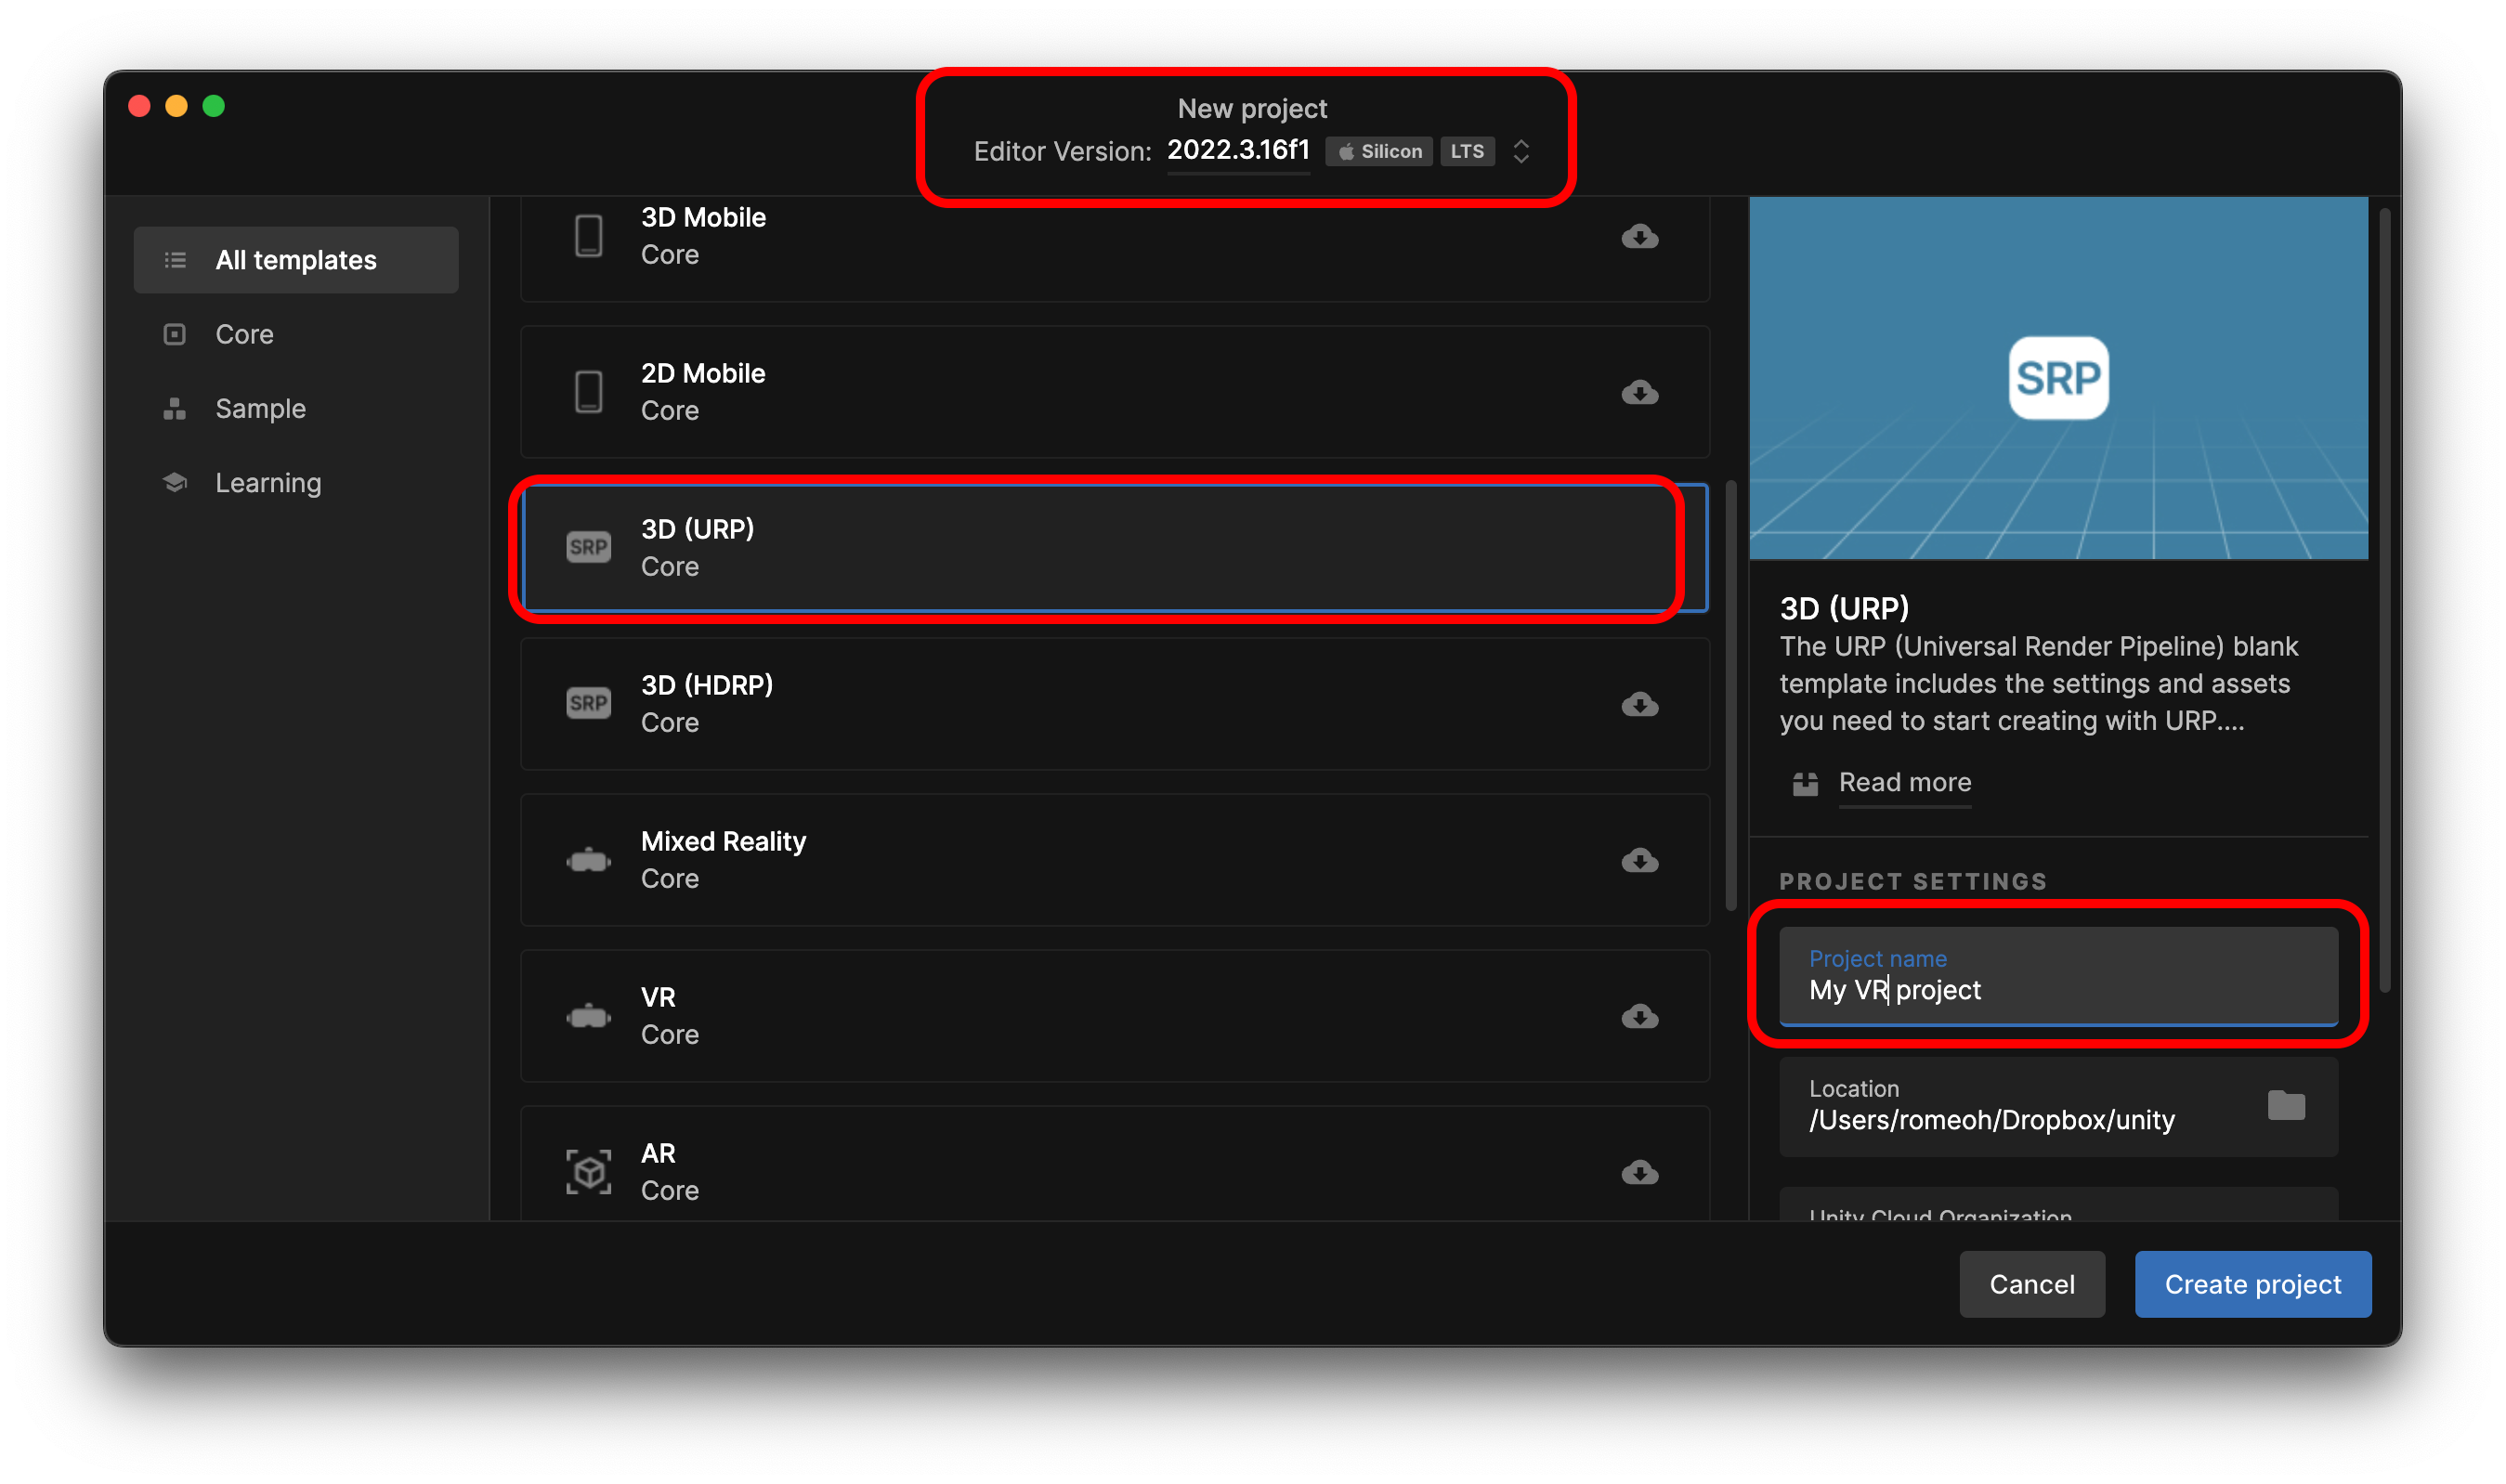The height and width of the screenshot is (1484, 2506).
Task: Click the SRP preview thumbnail image
Action: 2058,378
